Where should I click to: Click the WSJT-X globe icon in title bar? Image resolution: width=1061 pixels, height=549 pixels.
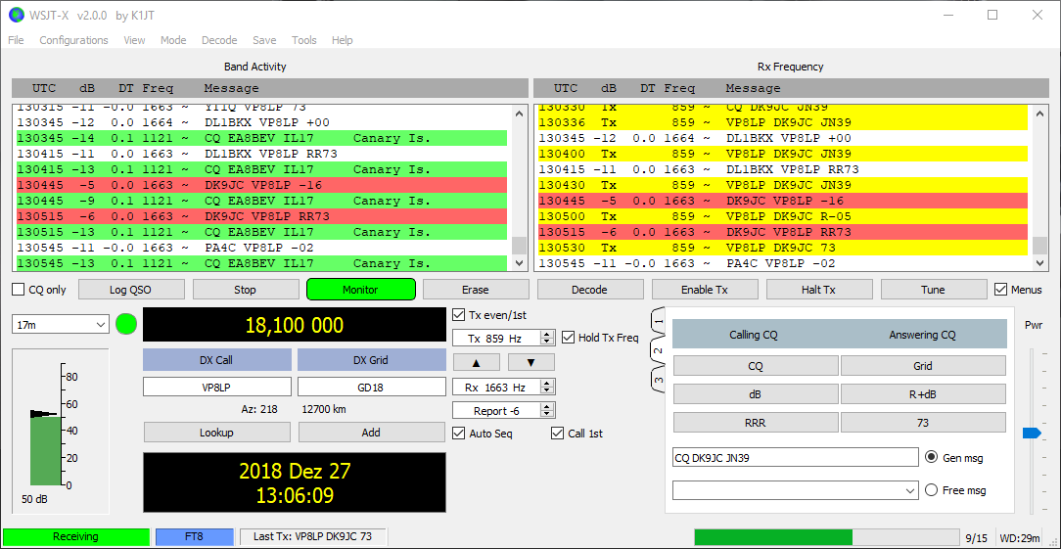(x=16, y=15)
